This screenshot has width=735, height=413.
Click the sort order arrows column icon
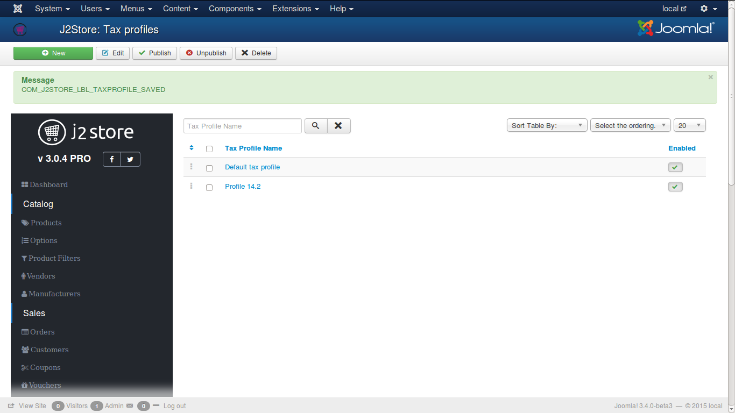point(192,148)
